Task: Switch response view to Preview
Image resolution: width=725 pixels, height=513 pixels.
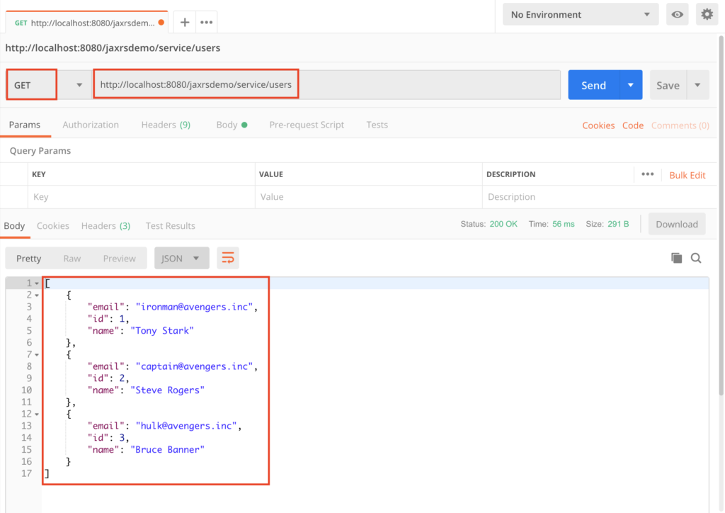Action: [x=119, y=258]
